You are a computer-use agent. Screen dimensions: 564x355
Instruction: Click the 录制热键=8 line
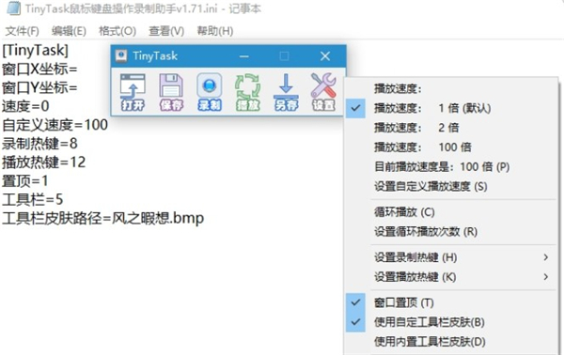point(39,144)
